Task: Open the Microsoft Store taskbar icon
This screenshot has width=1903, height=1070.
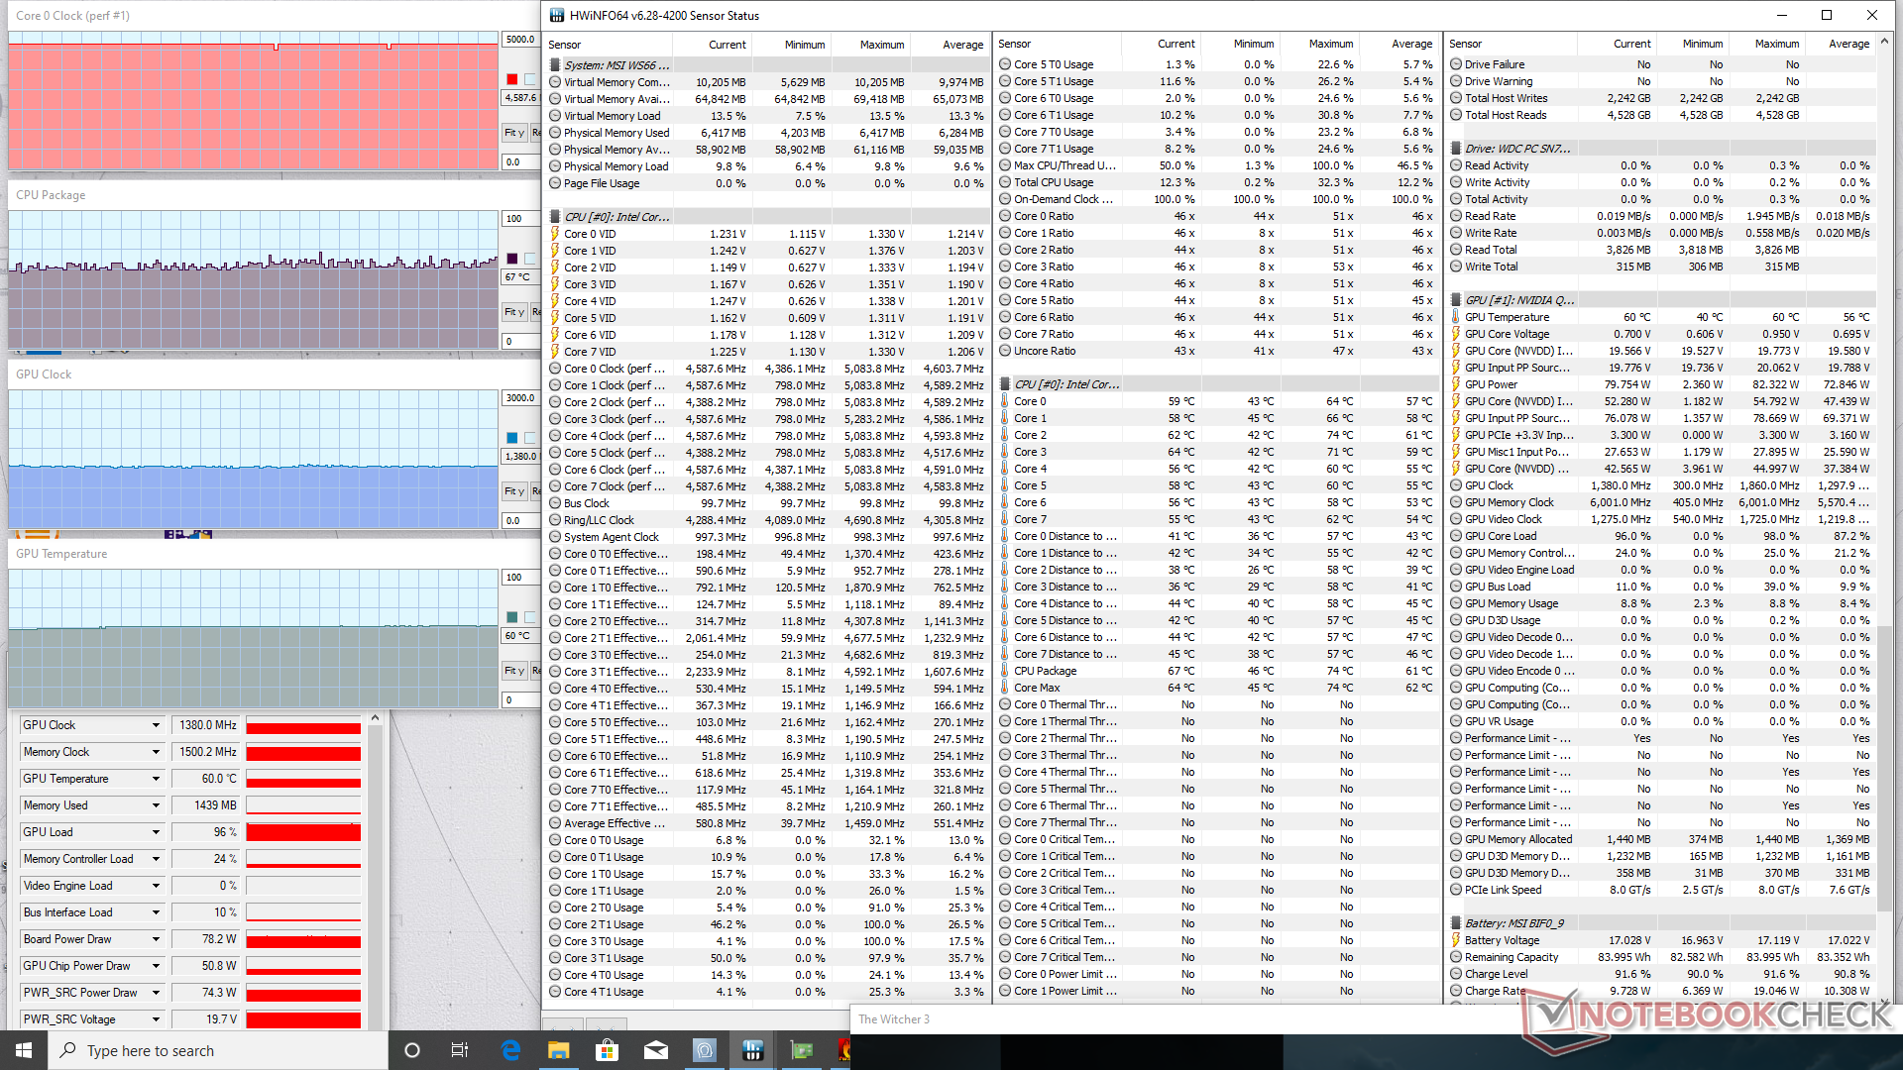Action: [x=607, y=1050]
